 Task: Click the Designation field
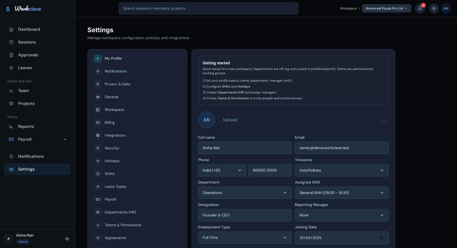(245, 215)
